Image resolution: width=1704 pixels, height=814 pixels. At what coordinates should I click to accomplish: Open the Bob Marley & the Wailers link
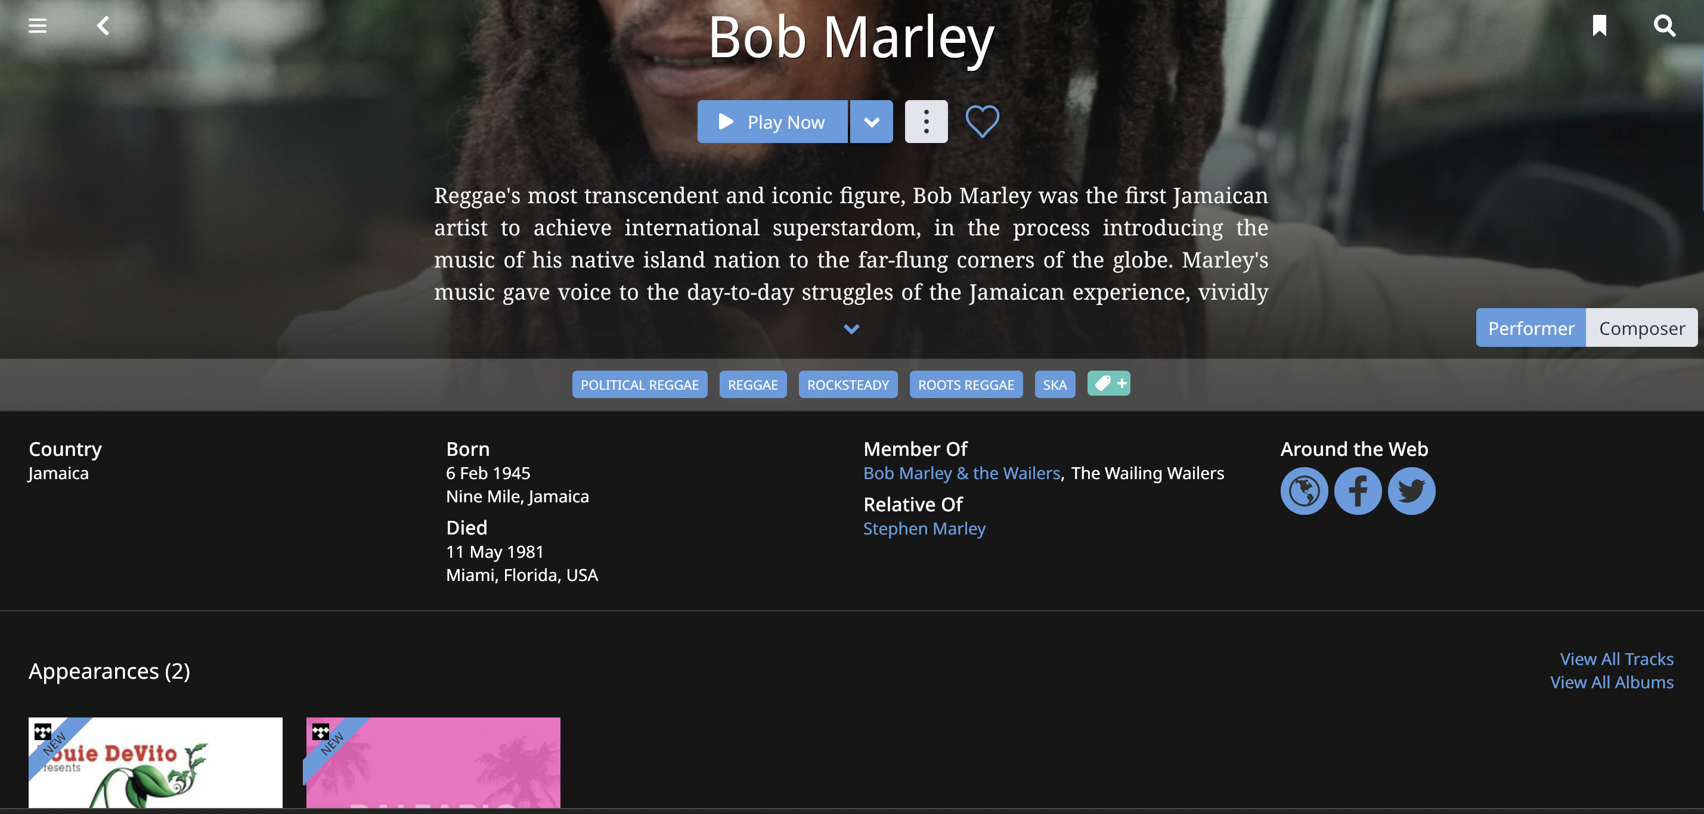961,474
